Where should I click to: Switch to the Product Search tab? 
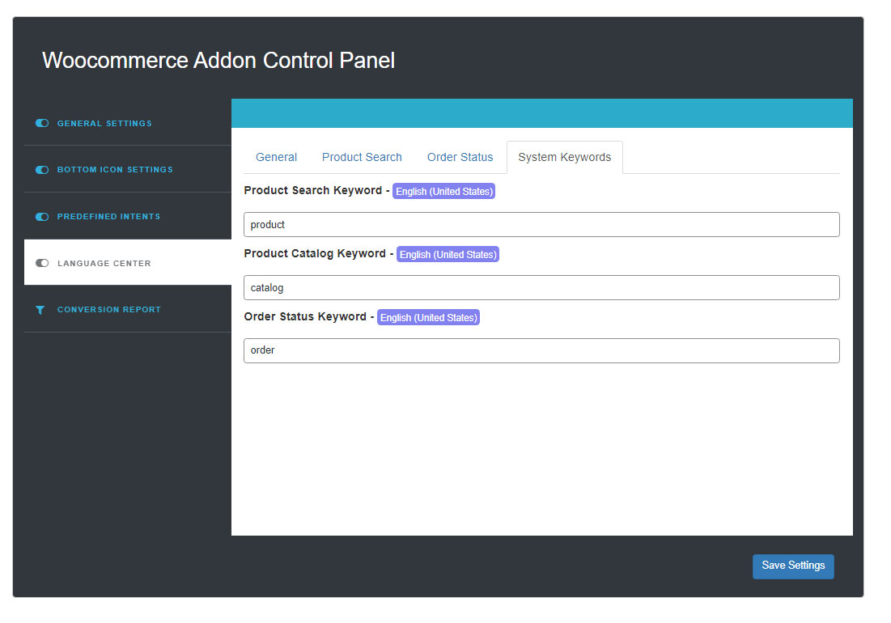coord(362,157)
